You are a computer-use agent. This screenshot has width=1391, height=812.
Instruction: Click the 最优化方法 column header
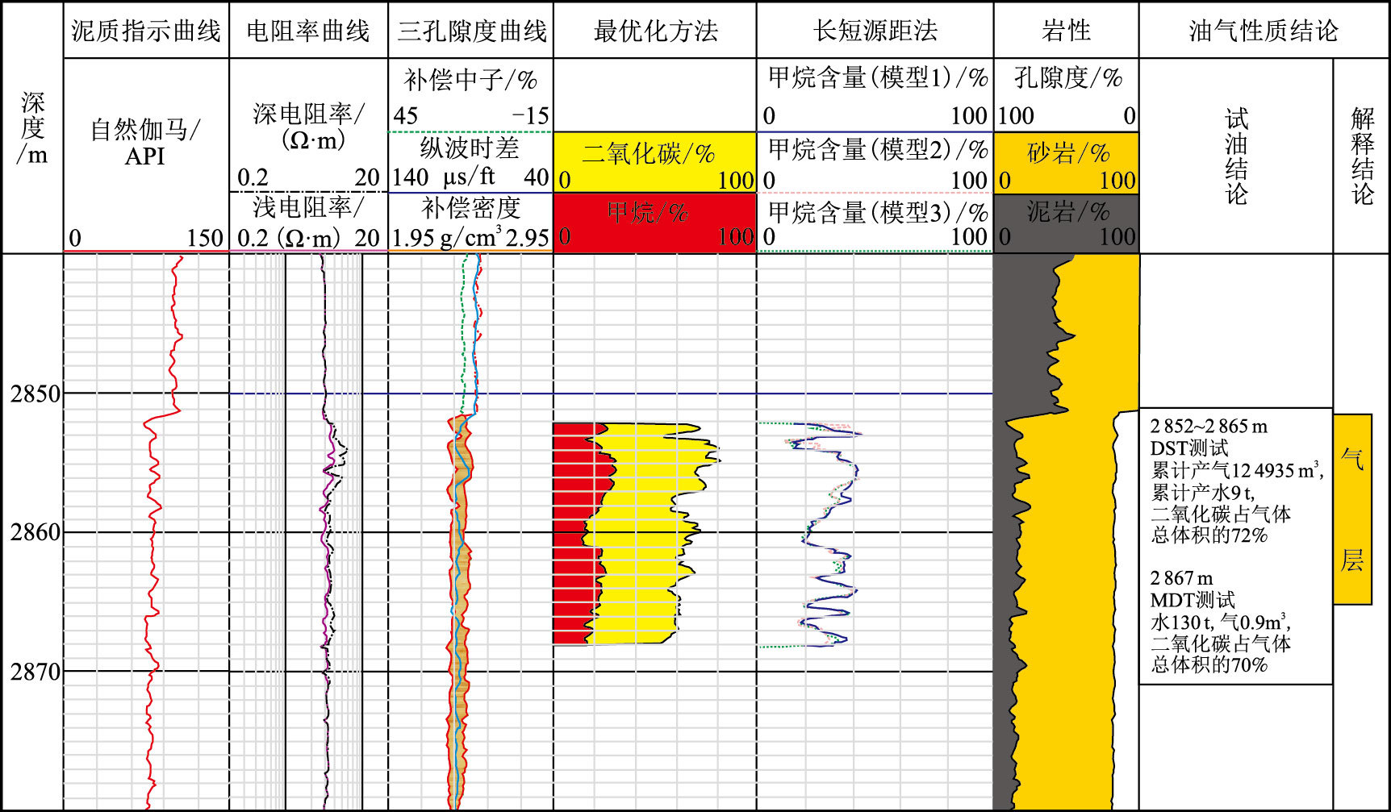(x=655, y=31)
